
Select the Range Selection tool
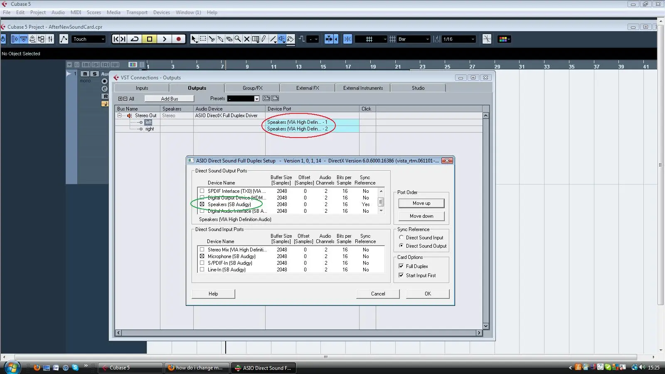pyautogui.click(x=203, y=39)
